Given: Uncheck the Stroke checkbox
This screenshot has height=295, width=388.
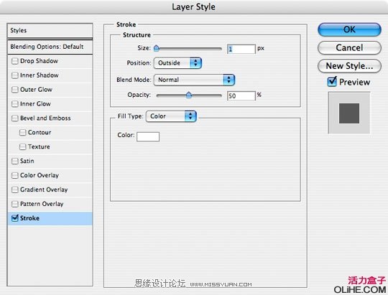Looking at the screenshot, I should click(15, 218).
